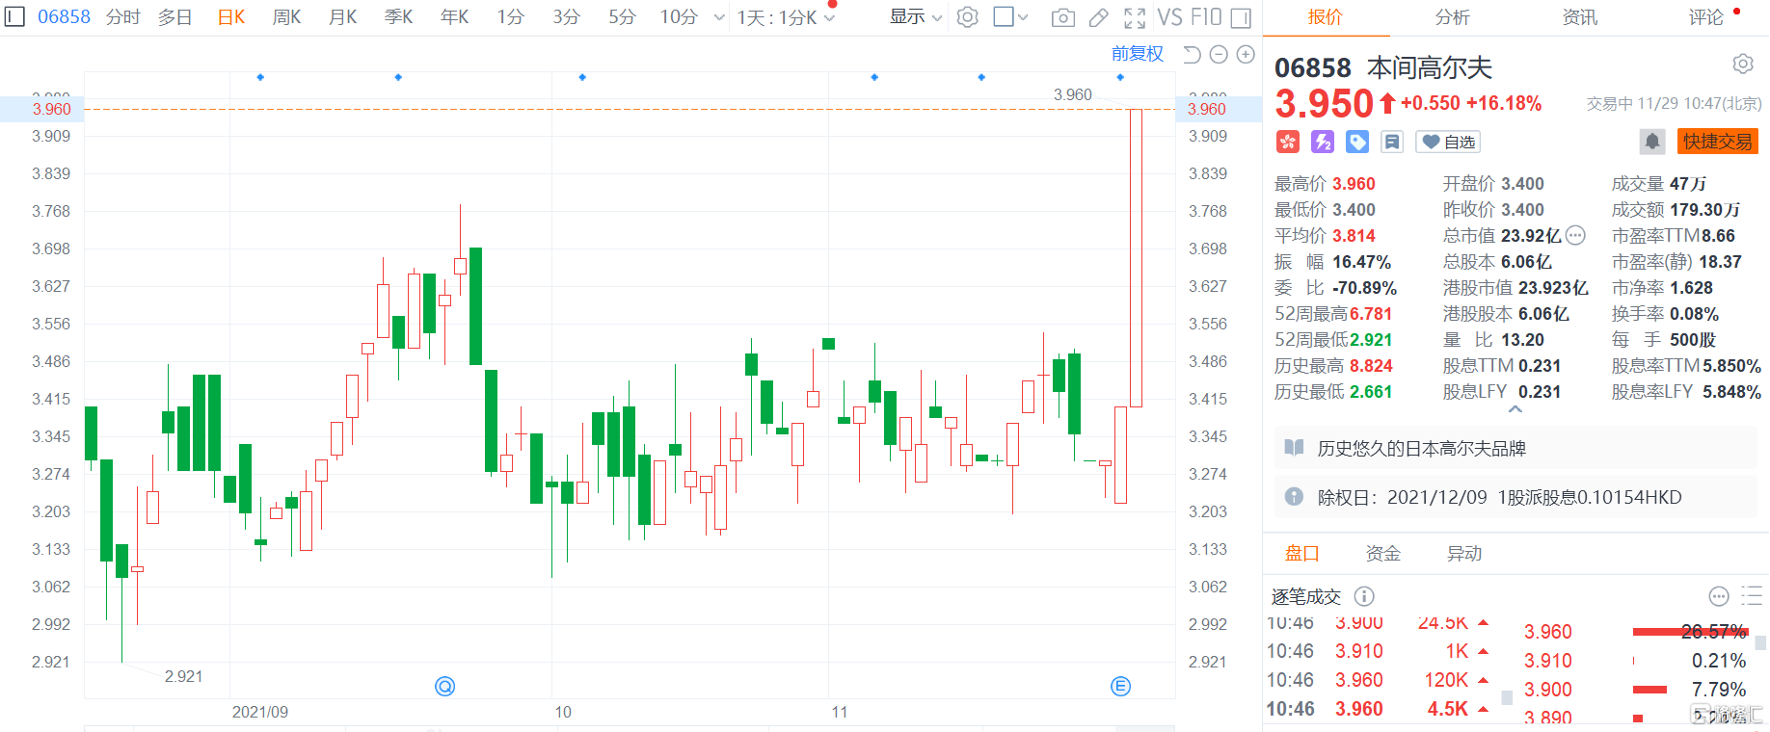Click the price alert bell icon
The image size is (1770, 732).
[1651, 142]
